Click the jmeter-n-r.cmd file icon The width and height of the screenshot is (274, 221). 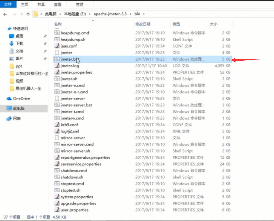pos(57,92)
